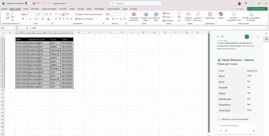This screenshot has height=136, width=269.
Task: Click the fill color yellow bucket
Action: (43, 19)
